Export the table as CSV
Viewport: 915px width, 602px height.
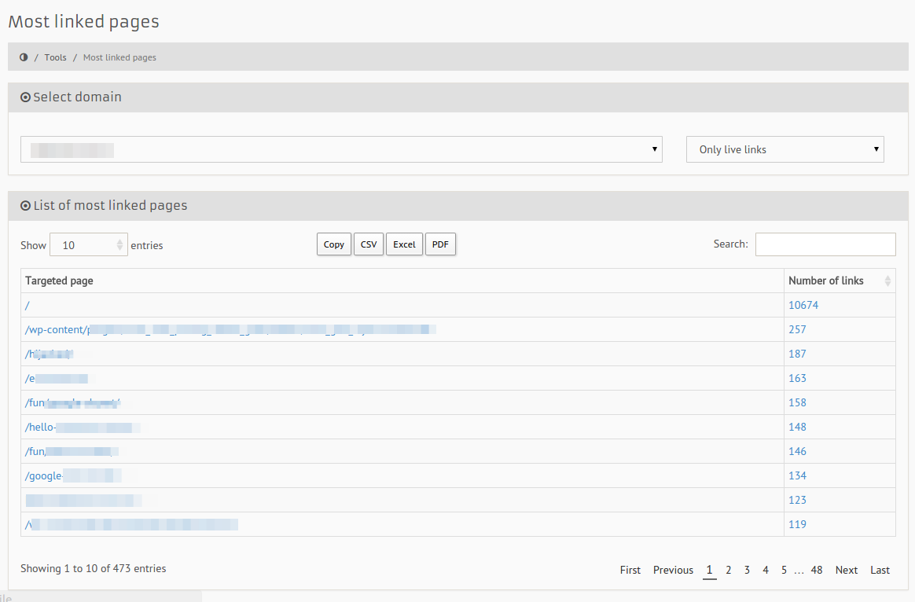(x=368, y=244)
